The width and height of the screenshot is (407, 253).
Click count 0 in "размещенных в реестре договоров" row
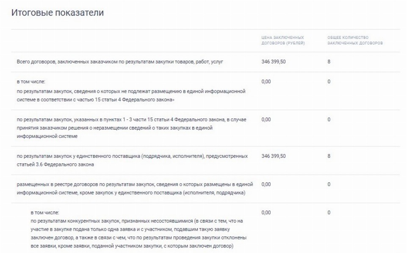point(329,184)
